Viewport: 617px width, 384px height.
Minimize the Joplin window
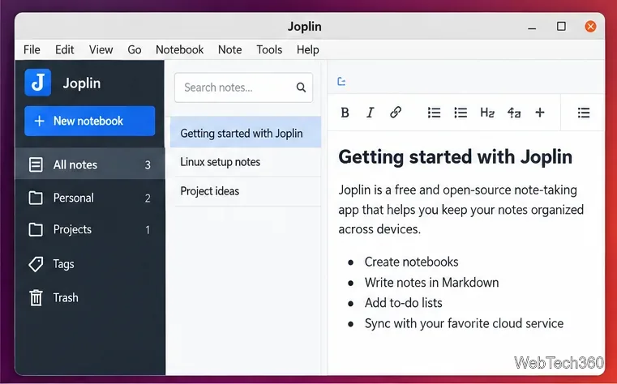coord(532,27)
